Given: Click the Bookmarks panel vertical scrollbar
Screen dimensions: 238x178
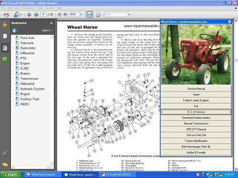Looking at the screenshot, I should [52, 101].
